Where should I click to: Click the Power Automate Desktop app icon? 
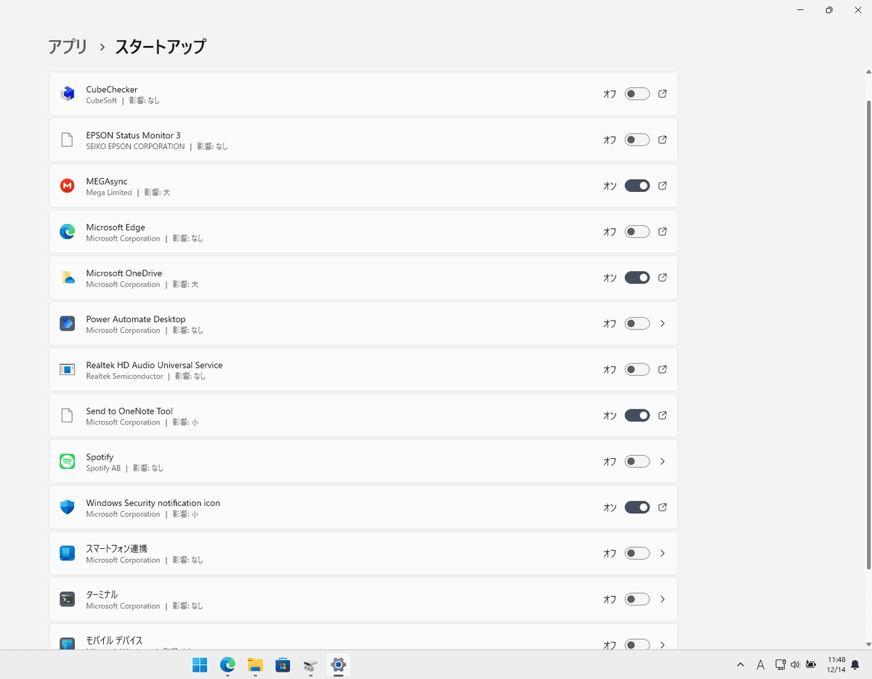pos(67,324)
